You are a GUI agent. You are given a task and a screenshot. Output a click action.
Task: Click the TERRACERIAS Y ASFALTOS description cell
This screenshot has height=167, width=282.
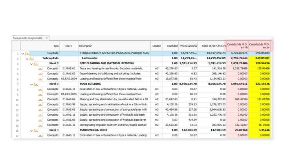click(114, 53)
